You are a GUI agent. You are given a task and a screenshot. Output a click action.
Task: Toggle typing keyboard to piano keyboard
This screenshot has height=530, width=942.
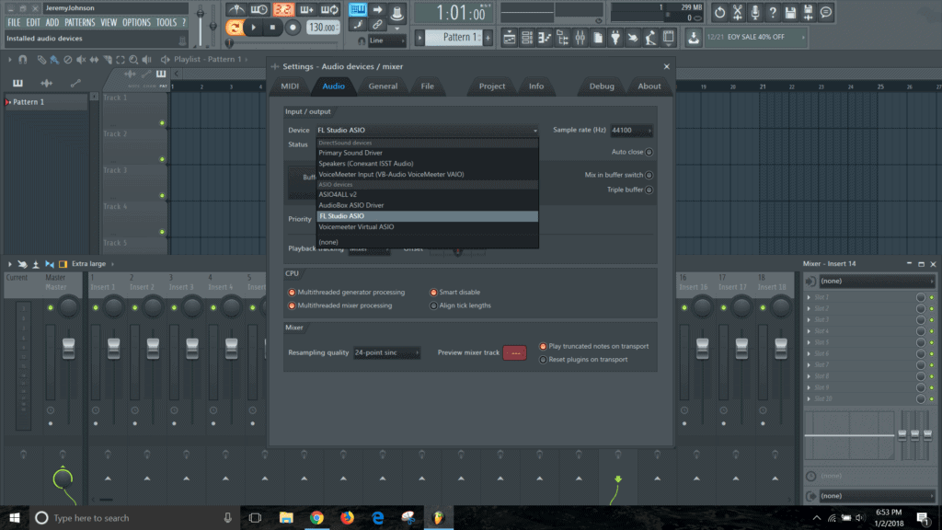point(356,9)
